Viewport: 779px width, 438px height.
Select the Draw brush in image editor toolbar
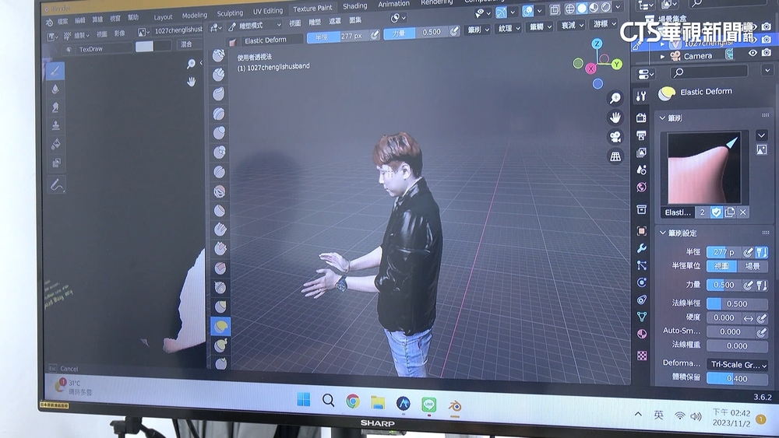click(x=55, y=71)
